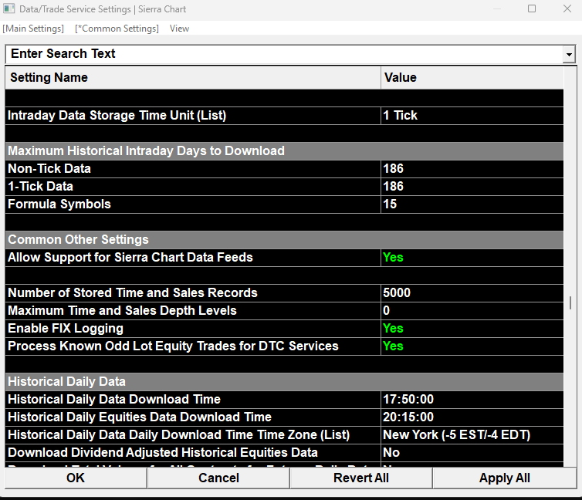Click the Revert All button
This screenshot has height=500, width=582.
point(361,478)
